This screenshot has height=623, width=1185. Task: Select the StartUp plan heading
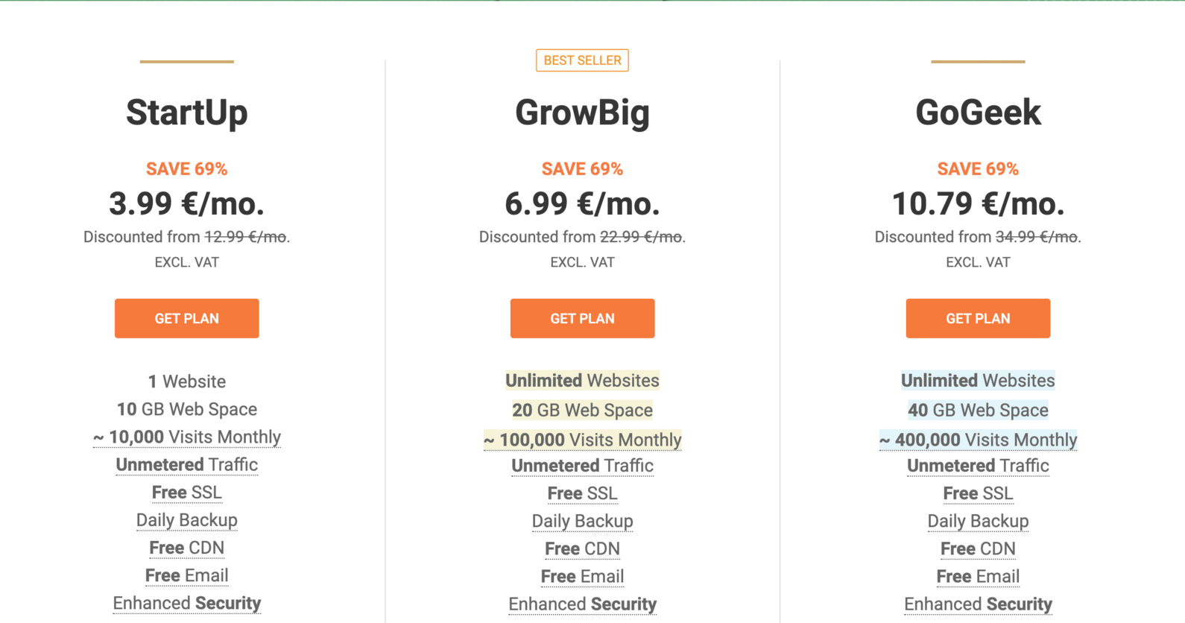click(186, 113)
